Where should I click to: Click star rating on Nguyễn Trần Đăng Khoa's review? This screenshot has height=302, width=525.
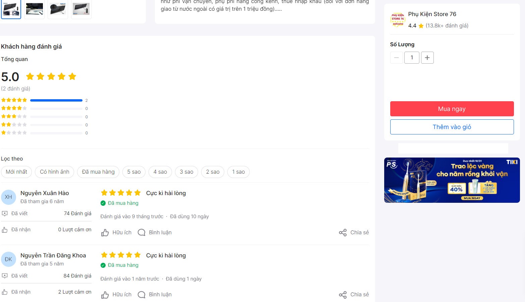tap(121, 255)
